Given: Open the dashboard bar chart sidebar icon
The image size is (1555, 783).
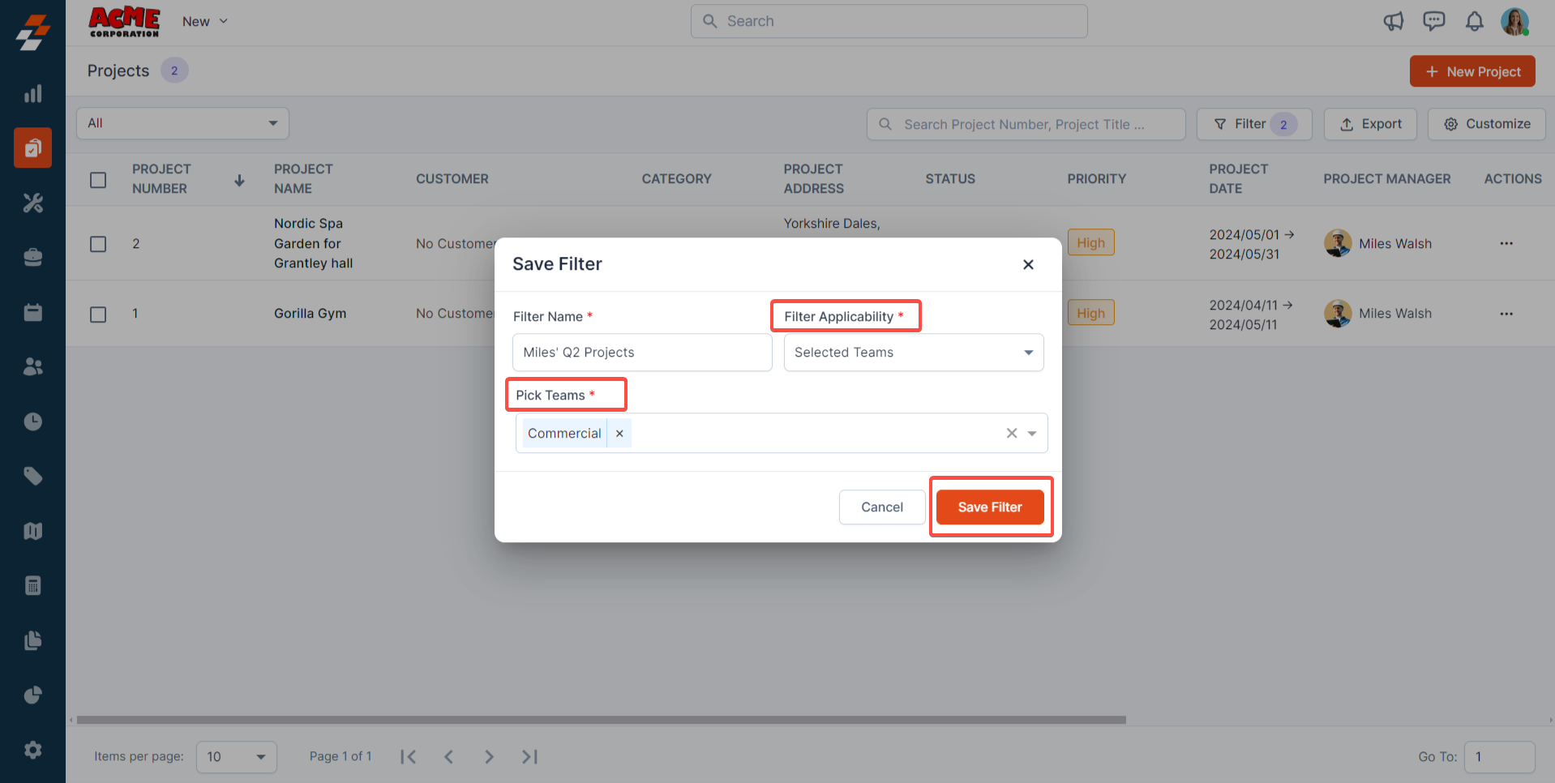Looking at the screenshot, I should pos(32,94).
